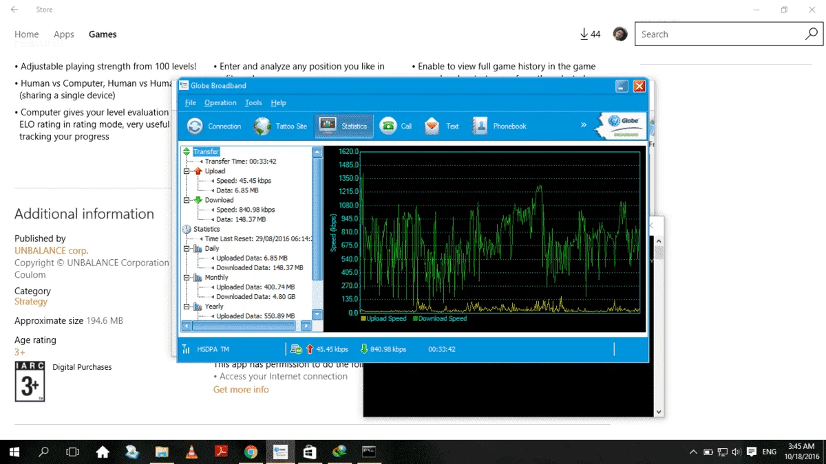Click the Store search magnifier icon
This screenshot has width=826, height=464.
tap(812, 34)
